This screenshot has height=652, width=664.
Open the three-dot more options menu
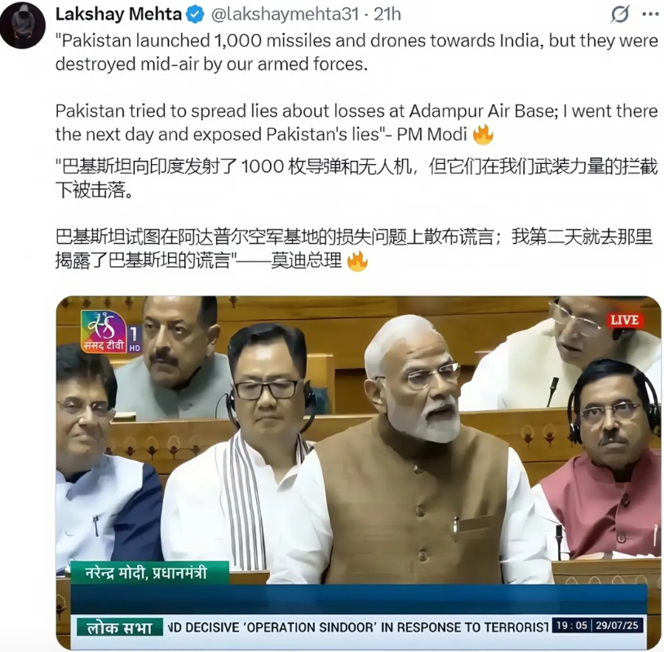pos(650,15)
